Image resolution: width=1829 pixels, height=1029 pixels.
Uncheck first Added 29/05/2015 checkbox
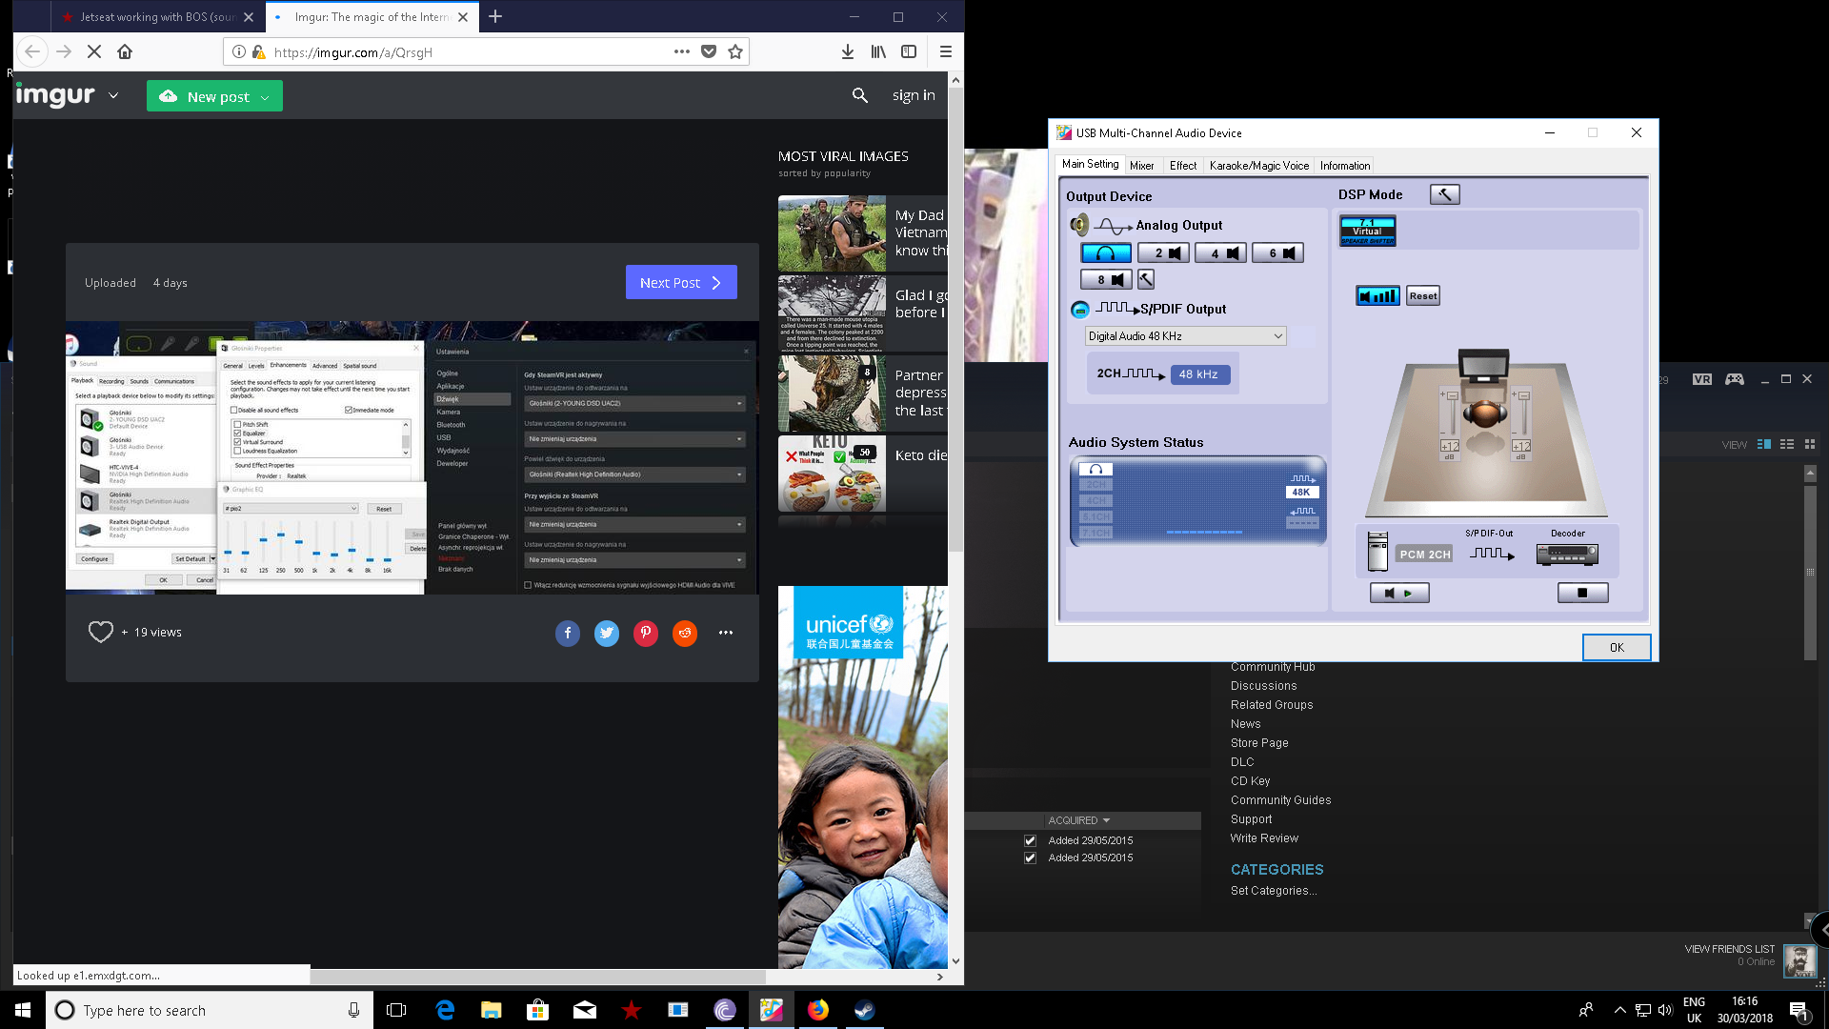pyautogui.click(x=1030, y=840)
